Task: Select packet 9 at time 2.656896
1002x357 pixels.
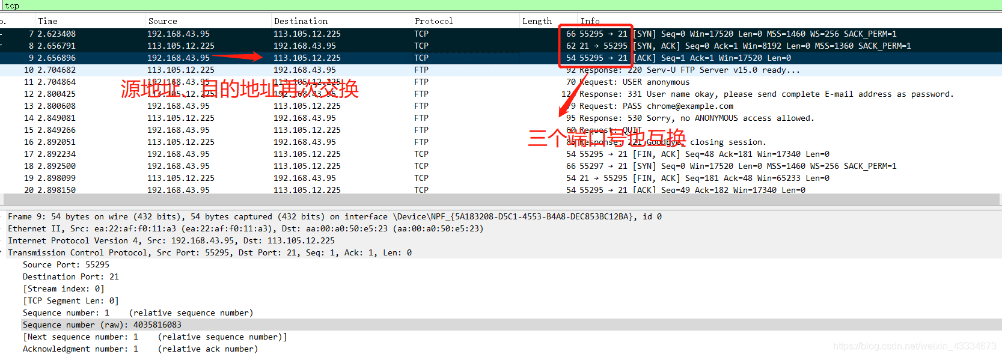Action: (501, 58)
